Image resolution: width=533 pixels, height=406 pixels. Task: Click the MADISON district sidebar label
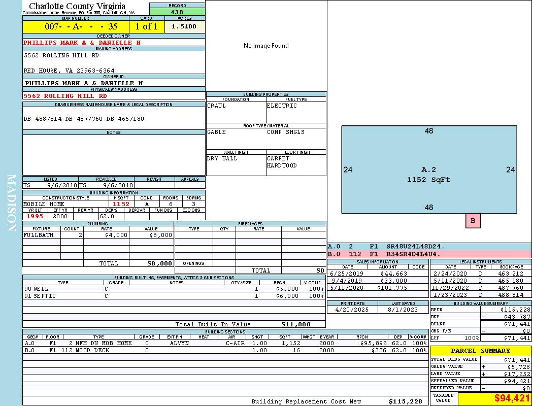(x=11, y=203)
